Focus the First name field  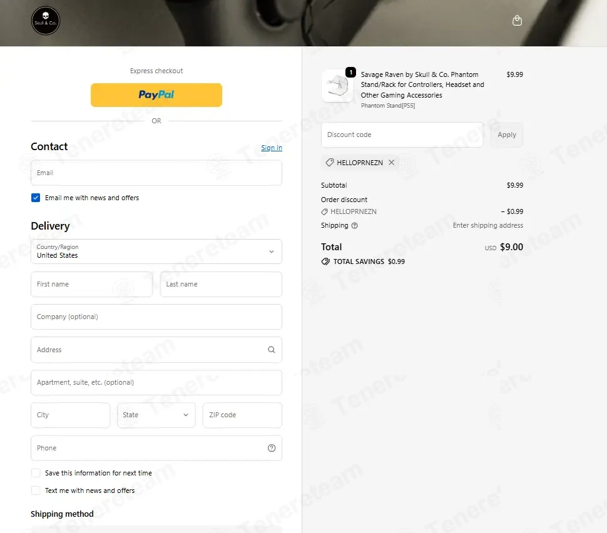click(x=92, y=284)
